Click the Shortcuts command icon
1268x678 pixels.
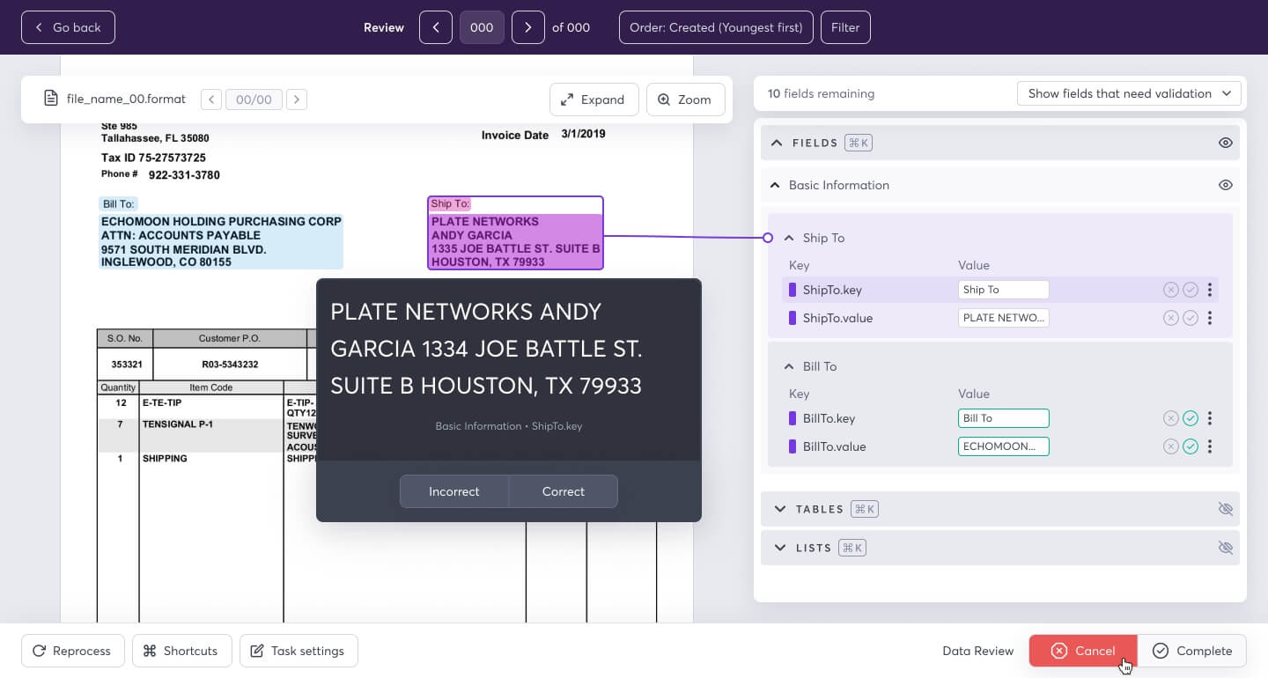click(x=150, y=651)
